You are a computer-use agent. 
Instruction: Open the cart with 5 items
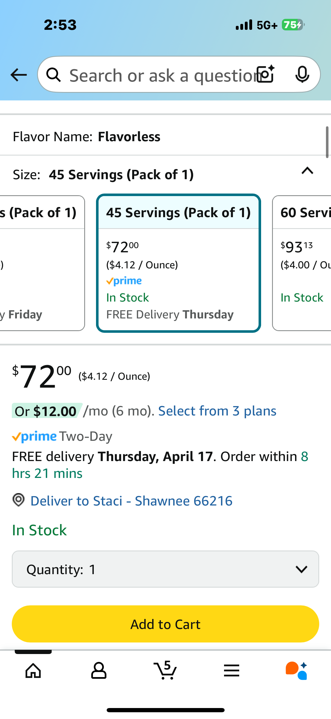(165, 670)
